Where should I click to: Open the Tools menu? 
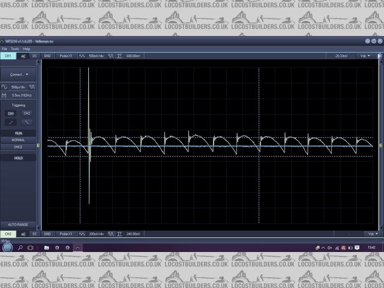14,49
